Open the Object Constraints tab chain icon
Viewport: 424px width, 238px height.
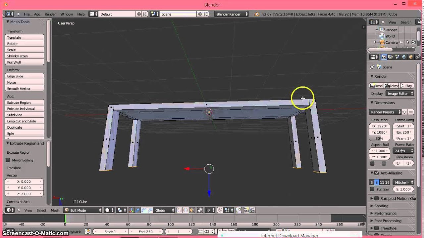(418, 57)
